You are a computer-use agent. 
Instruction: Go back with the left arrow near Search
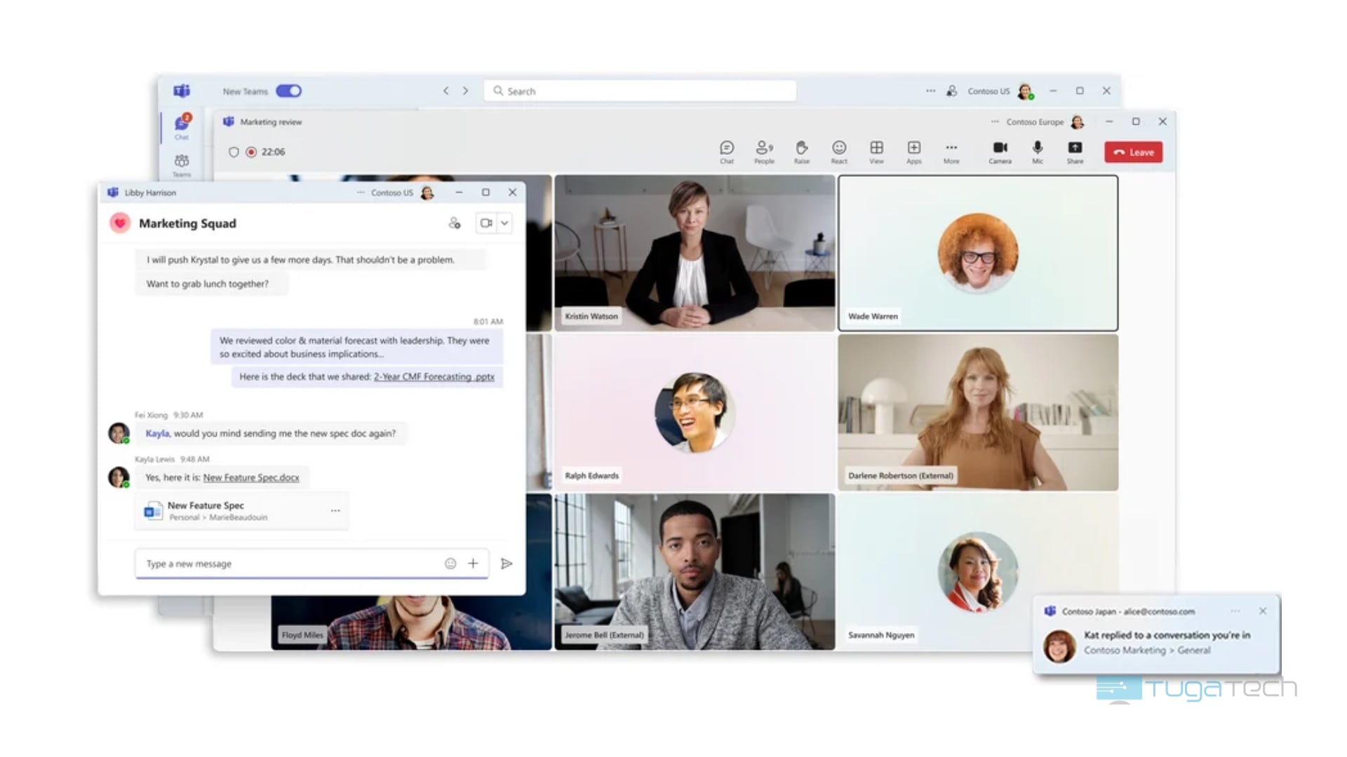point(445,91)
